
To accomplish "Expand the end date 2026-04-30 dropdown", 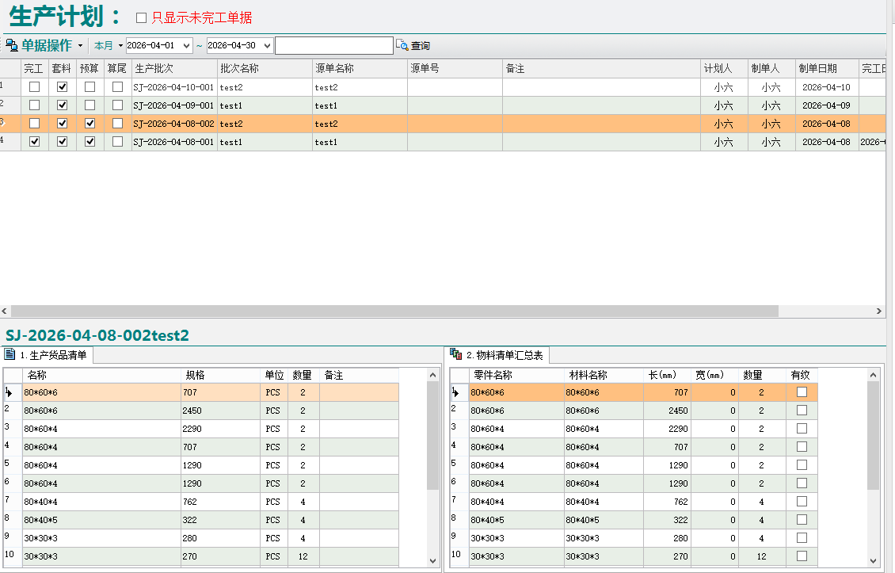I will tap(266, 46).
